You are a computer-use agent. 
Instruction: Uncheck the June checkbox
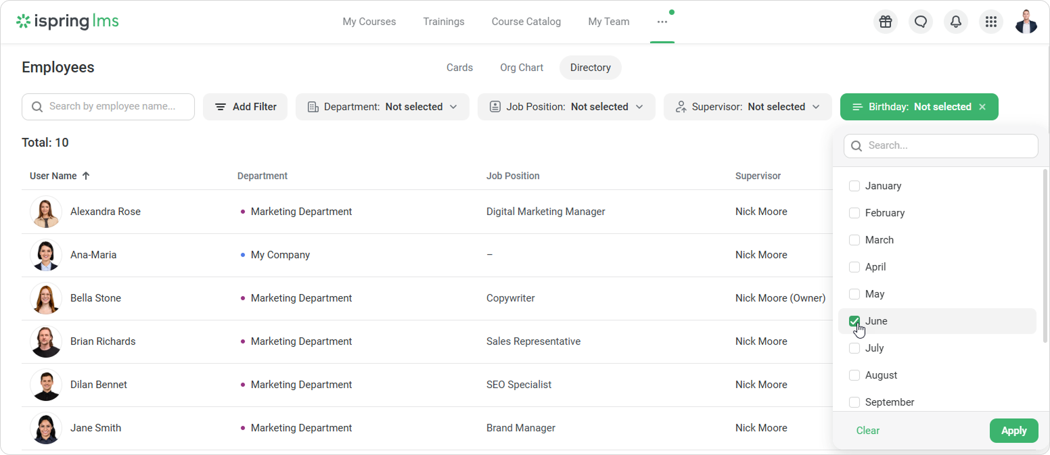(x=854, y=321)
